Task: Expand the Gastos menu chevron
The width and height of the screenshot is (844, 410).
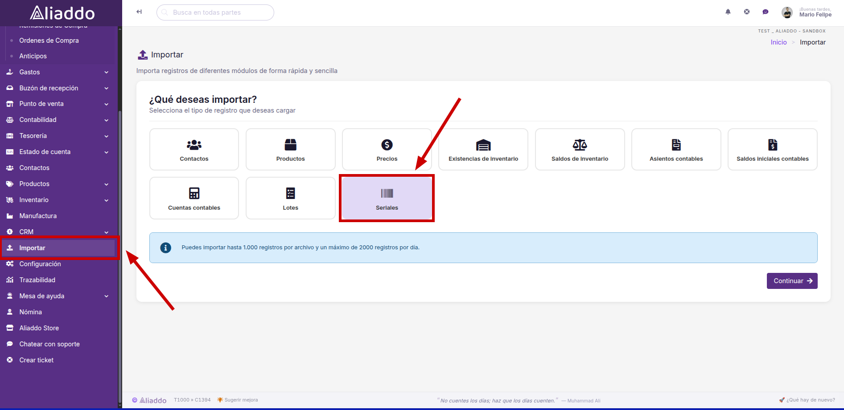Action: click(107, 72)
